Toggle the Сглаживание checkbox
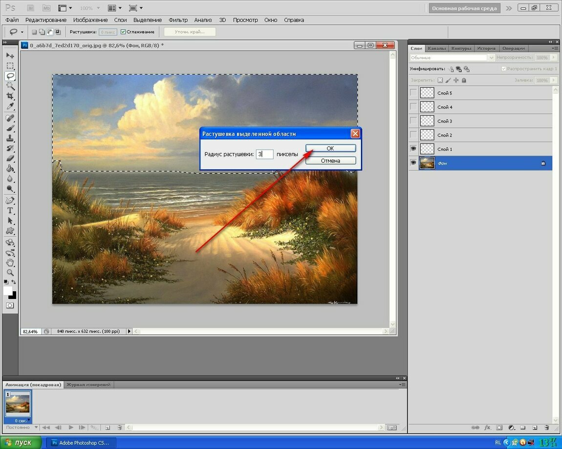Viewport: 562px width, 449px height. click(123, 32)
